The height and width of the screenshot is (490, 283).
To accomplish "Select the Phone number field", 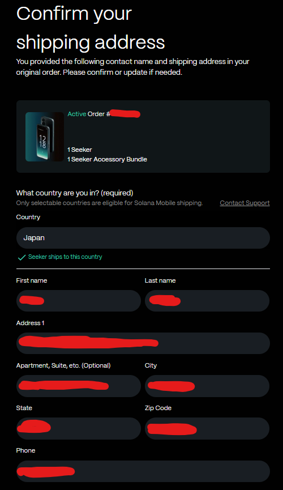I will pos(143,471).
